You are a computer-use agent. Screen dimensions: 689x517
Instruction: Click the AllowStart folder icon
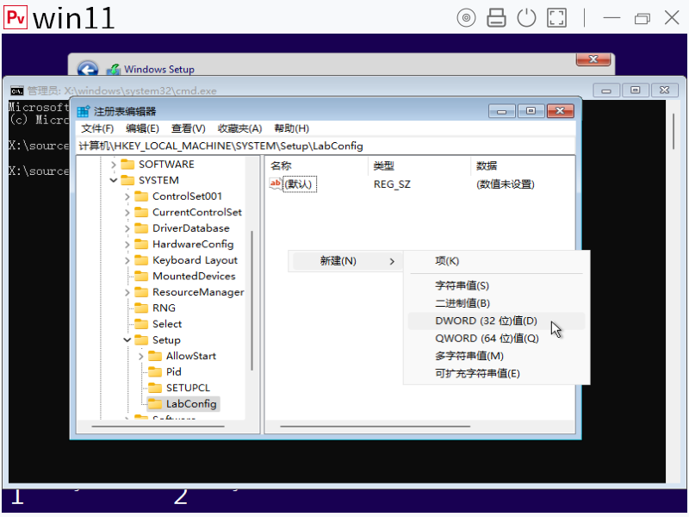click(155, 356)
